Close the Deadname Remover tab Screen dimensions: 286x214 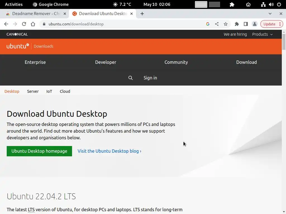(x=65, y=14)
